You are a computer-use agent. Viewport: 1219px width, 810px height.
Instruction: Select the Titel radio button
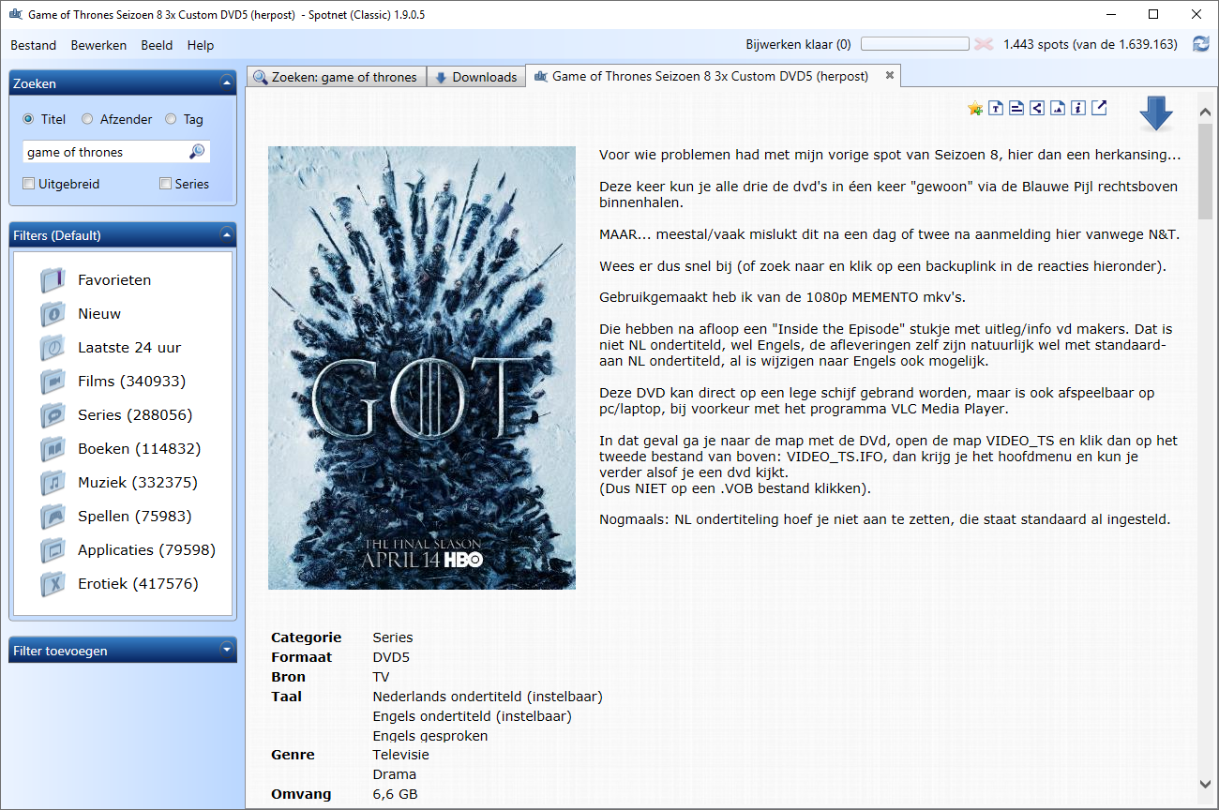point(28,119)
